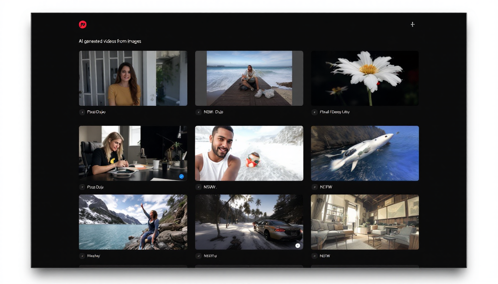Image resolution: width=498 pixels, height=284 pixels.
Task: Select the avatar icon beside NEW Daily caption
Action: pos(198,112)
